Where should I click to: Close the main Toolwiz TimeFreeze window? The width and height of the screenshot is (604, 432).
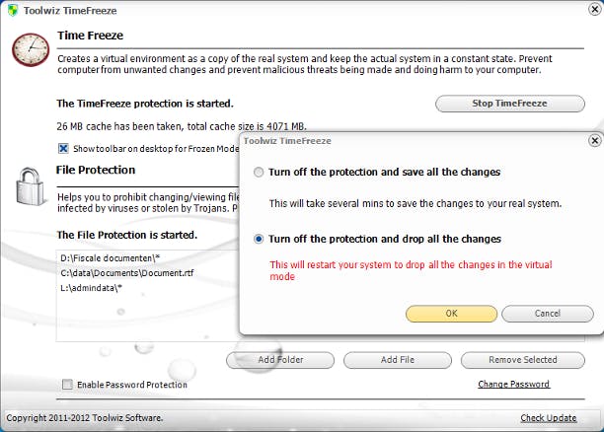coord(589,12)
